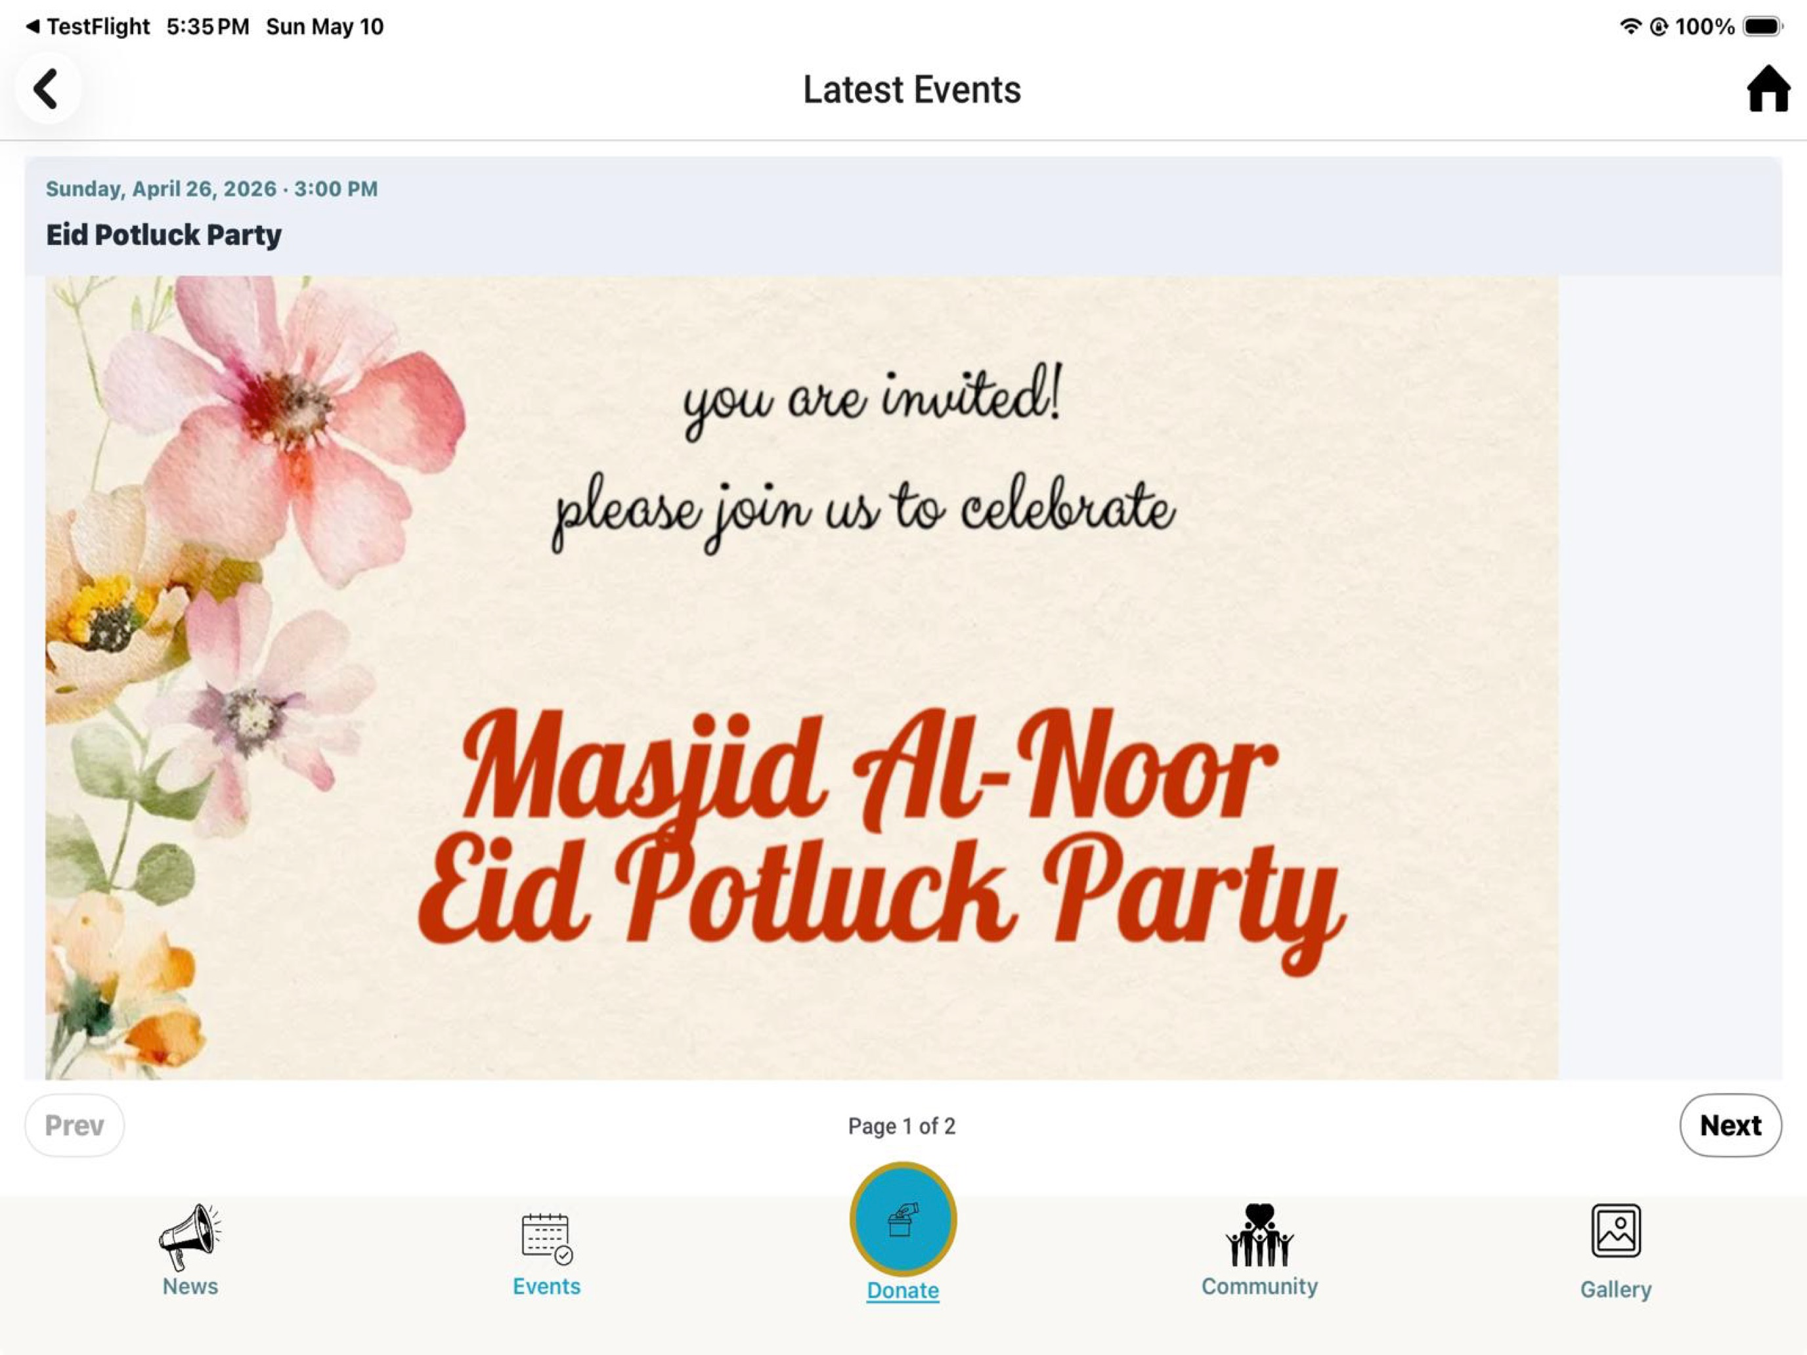The height and width of the screenshot is (1355, 1807).
Task: Switch to the News tab label
Action: 190,1285
